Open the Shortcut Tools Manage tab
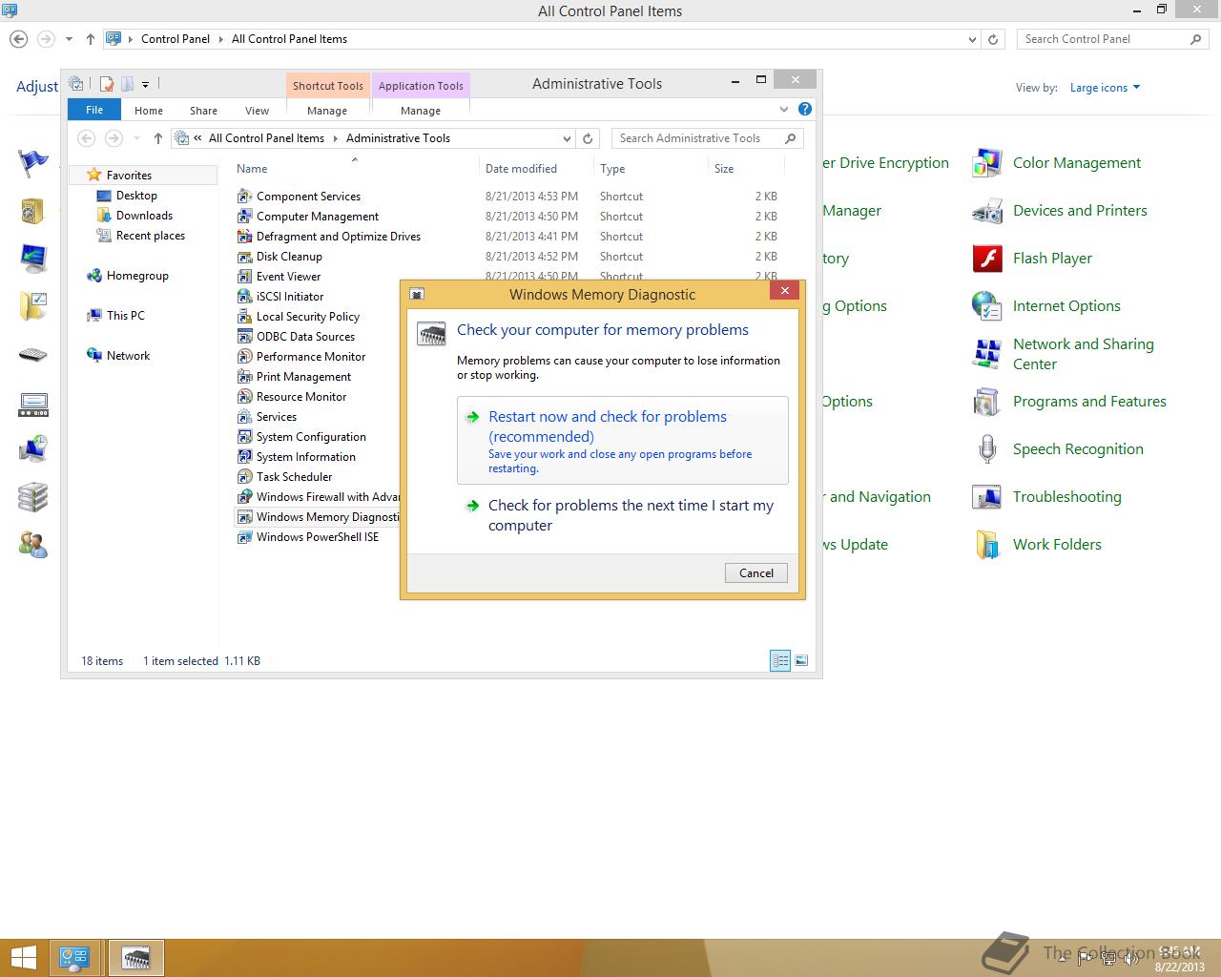Viewport: 1221px width, 977px height. [x=327, y=111]
